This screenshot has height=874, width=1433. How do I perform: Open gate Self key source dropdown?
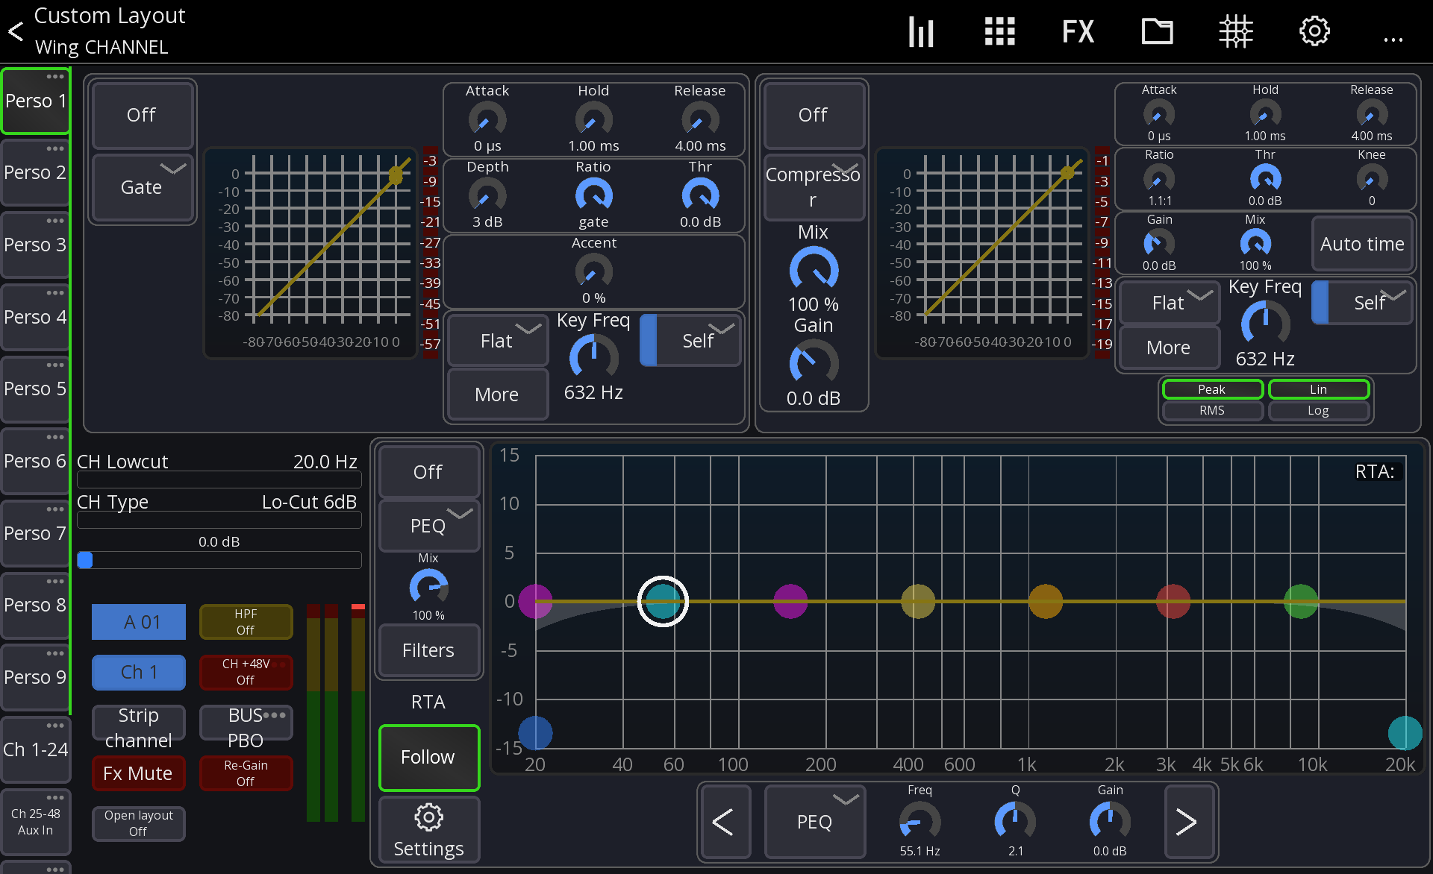pos(691,341)
